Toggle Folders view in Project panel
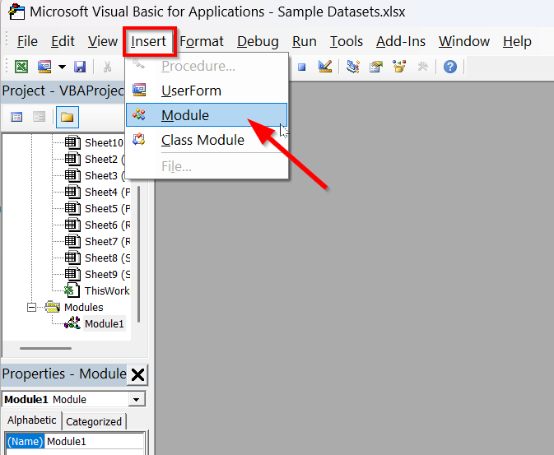The image size is (554, 455). (x=68, y=117)
